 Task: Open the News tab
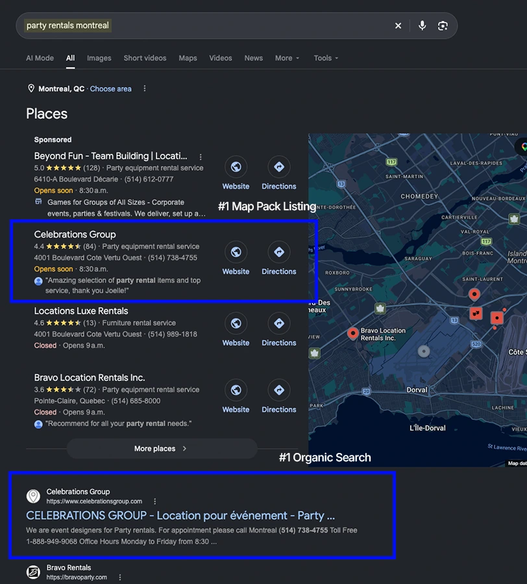click(254, 58)
